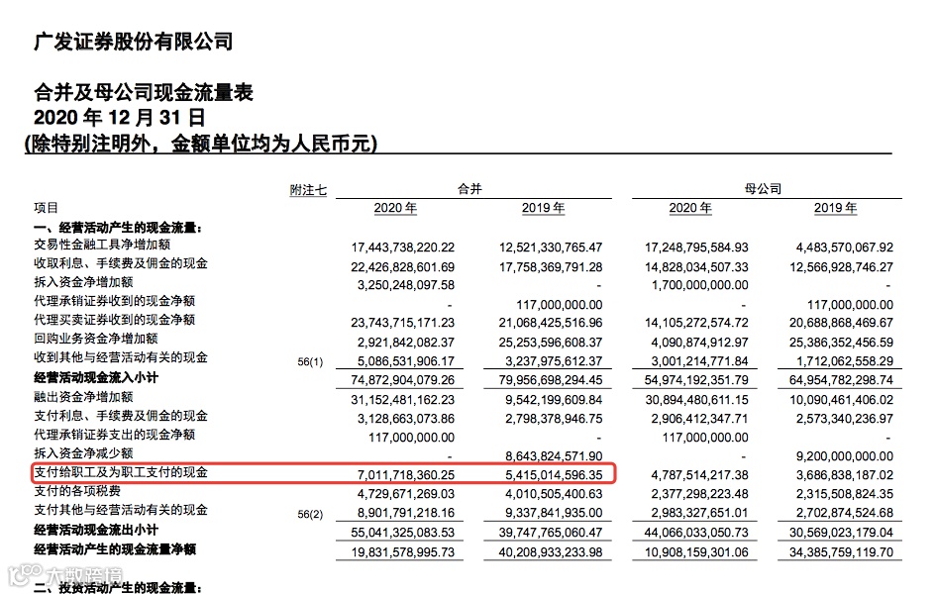Click value 3,250,248,097.58

(406, 286)
